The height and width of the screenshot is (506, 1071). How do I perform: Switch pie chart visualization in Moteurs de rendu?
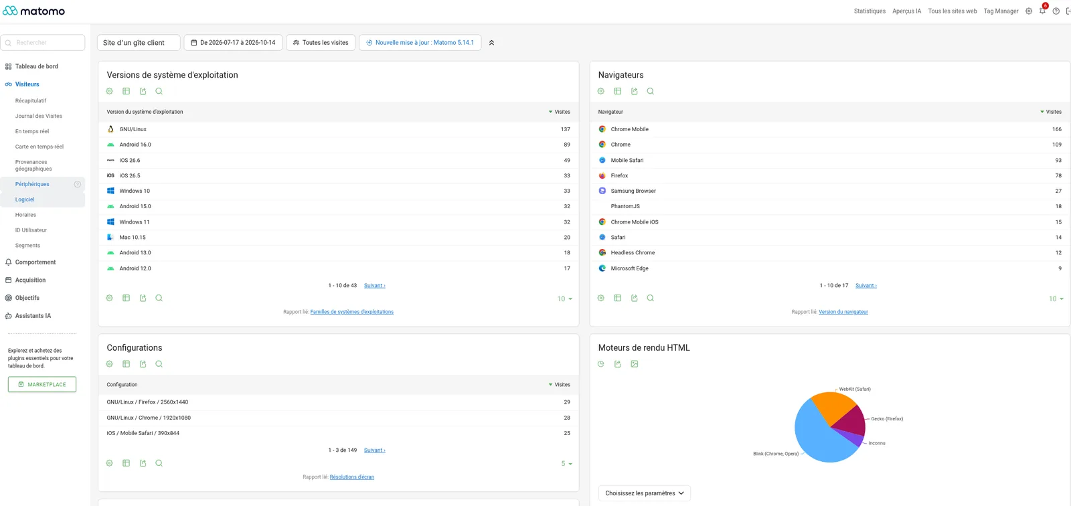click(x=601, y=364)
